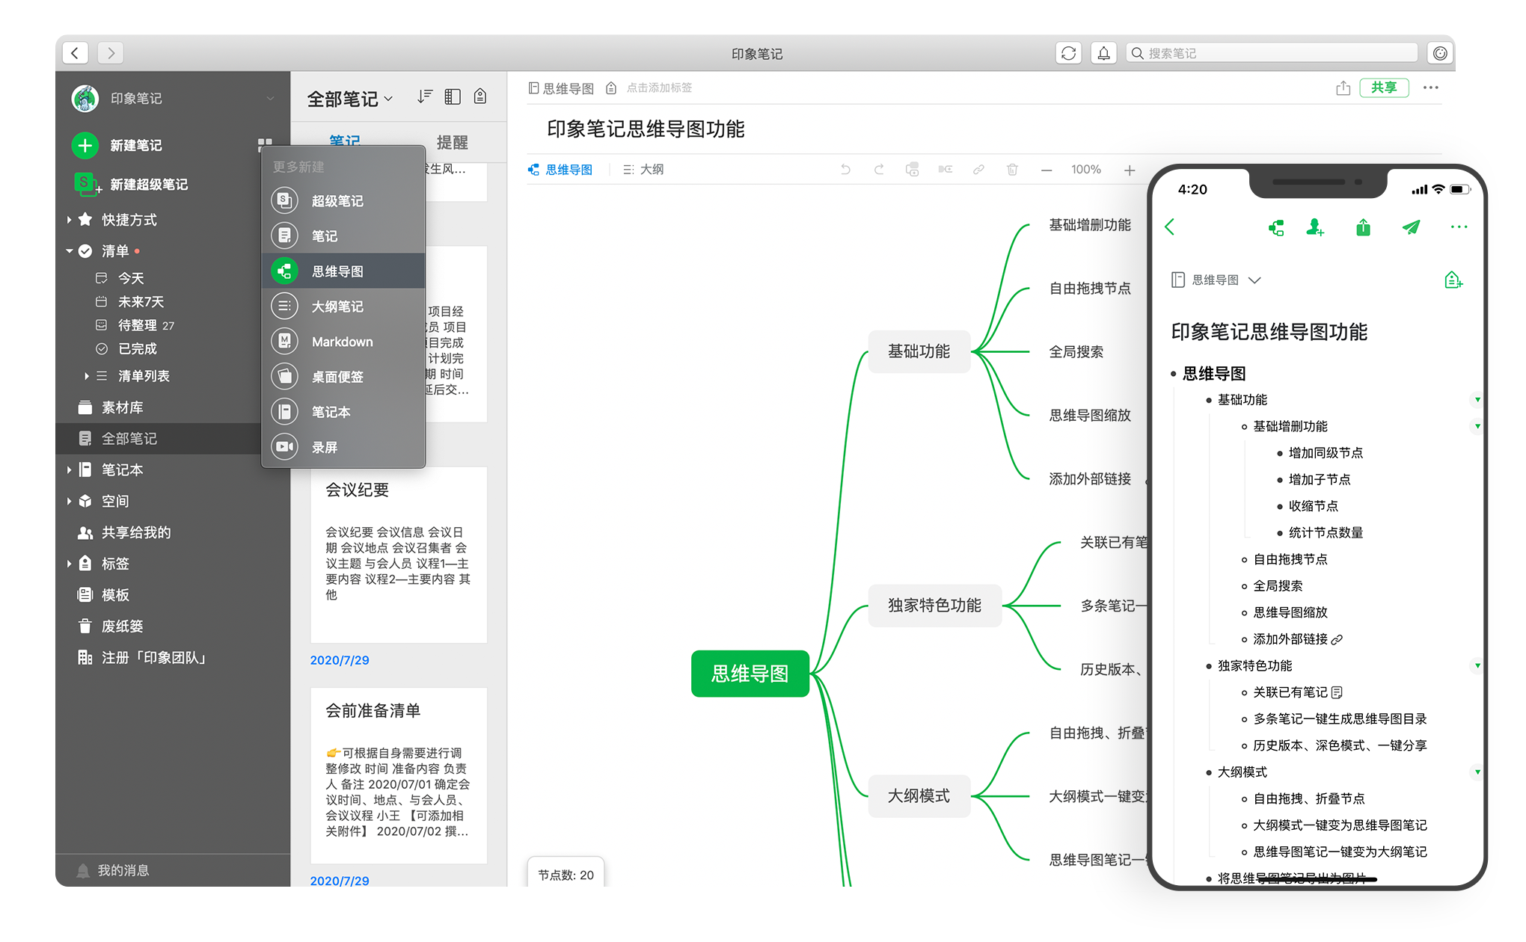The image size is (1526, 942).
Task: Click the add sibling node icon in toolbar
Action: 912,170
